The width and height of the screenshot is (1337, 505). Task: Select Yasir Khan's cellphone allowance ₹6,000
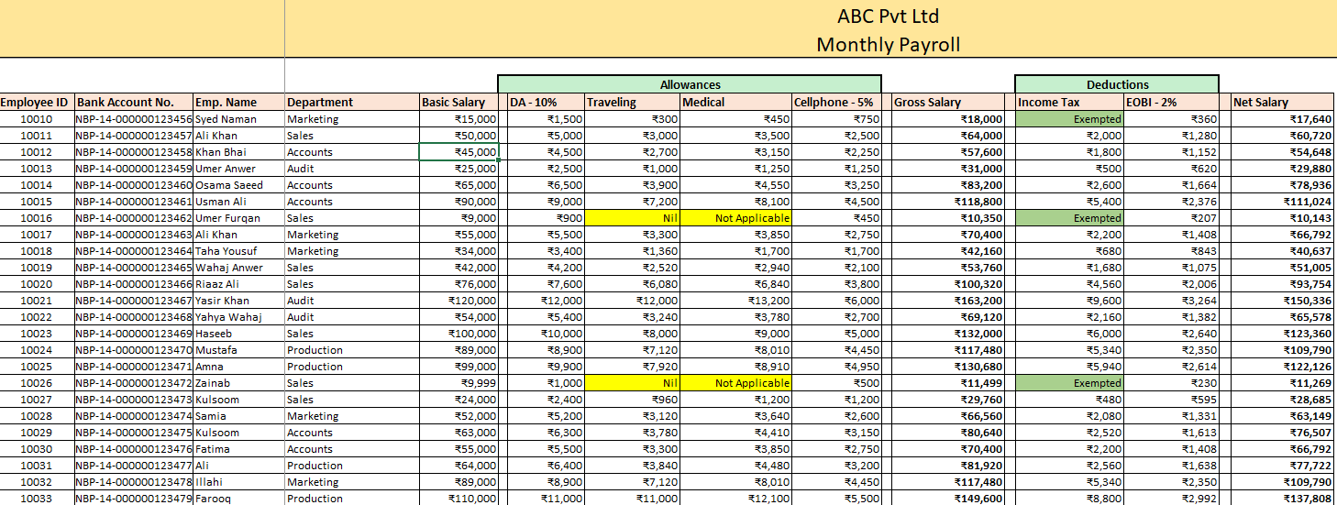point(836,301)
